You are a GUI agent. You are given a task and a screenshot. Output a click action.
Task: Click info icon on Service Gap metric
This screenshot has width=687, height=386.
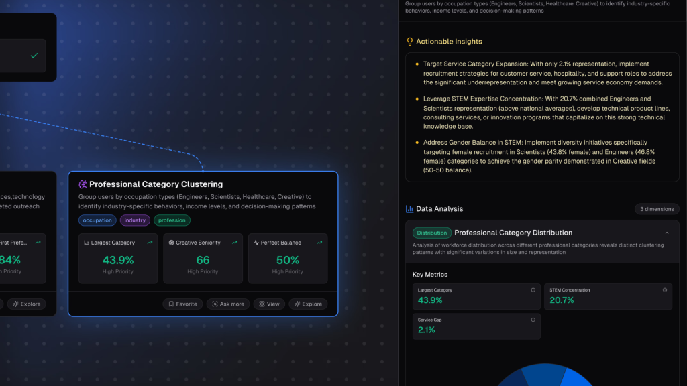click(x=533, y=320)
